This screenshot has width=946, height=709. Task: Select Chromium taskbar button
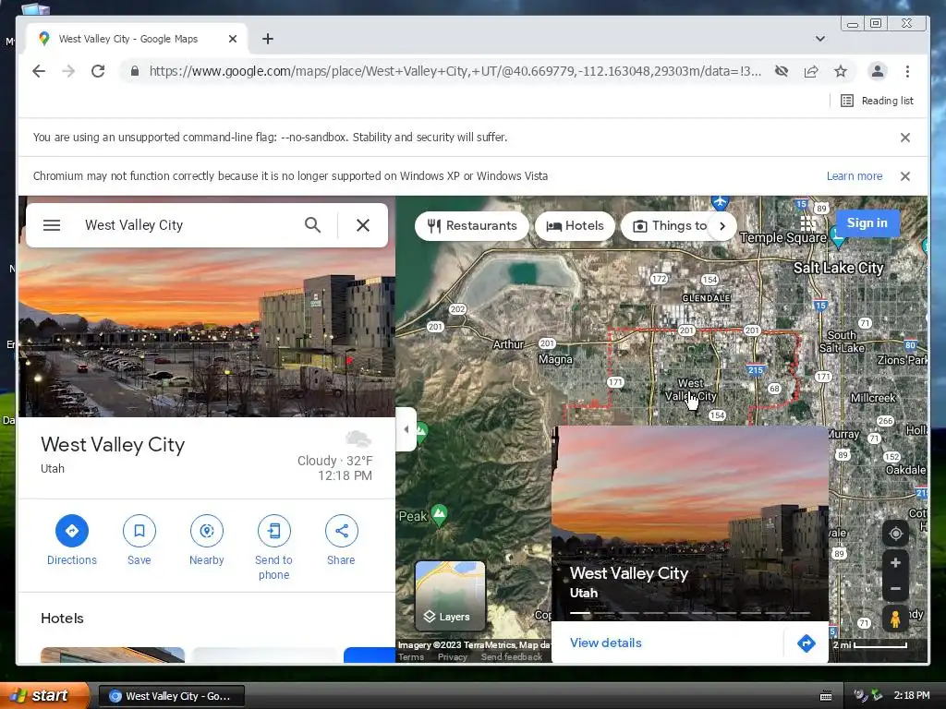pyautogui.click(x=171, y=696)
